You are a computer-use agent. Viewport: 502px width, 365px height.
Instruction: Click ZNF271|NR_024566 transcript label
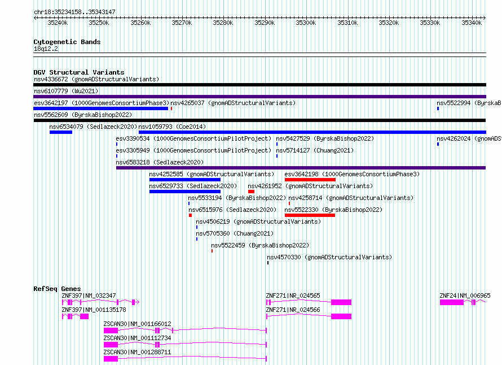click(x=293, y=310)
